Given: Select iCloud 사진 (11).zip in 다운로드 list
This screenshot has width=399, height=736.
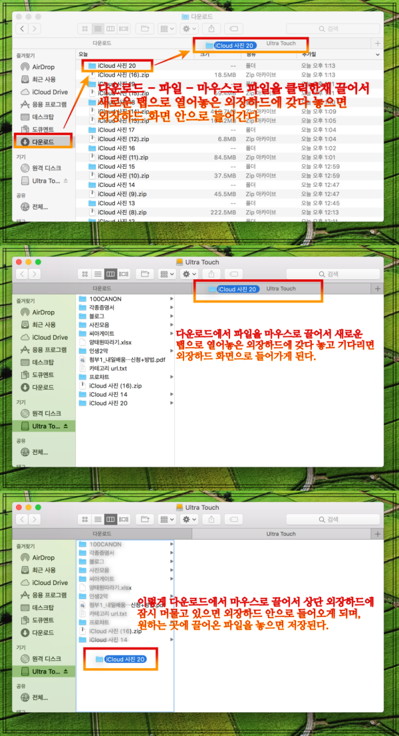Looking at the screenshot, I should point(230,158).
